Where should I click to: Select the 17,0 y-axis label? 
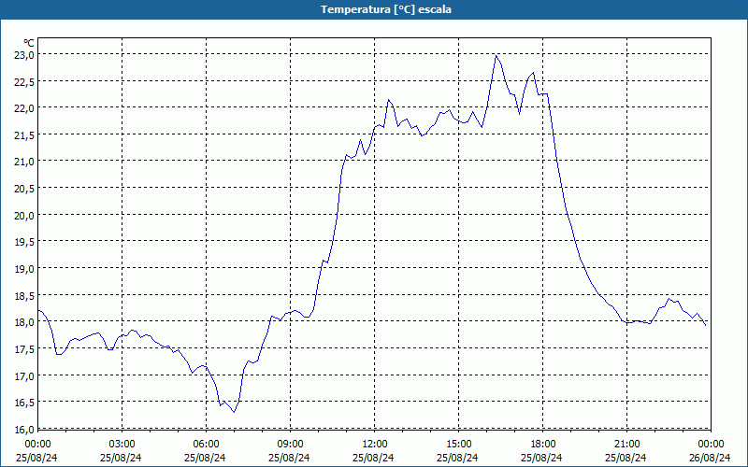point(24,376)
